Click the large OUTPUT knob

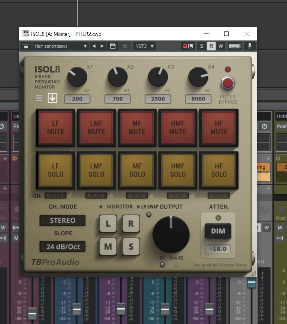click(171, 234)
